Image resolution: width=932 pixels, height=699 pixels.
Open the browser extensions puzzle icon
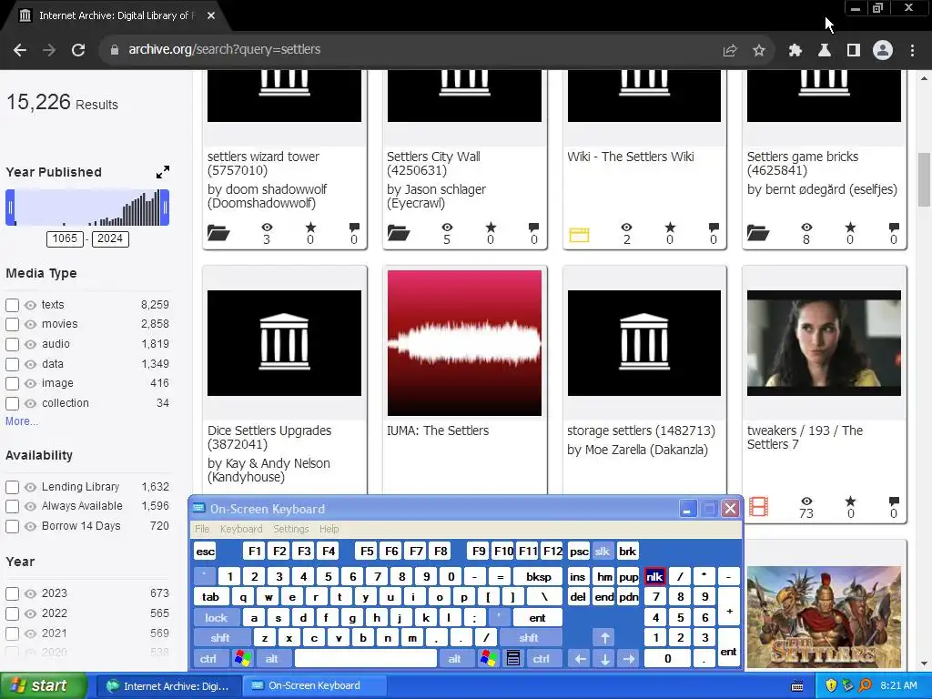(x=795, y=51)
